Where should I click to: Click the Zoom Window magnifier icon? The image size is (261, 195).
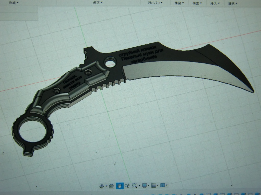pos(135,186)
